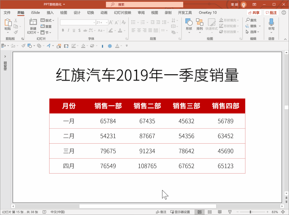Screen dimensions: 289x215
Task: Switch to the Insert (插入) tab
Action: tap(50, 12)
